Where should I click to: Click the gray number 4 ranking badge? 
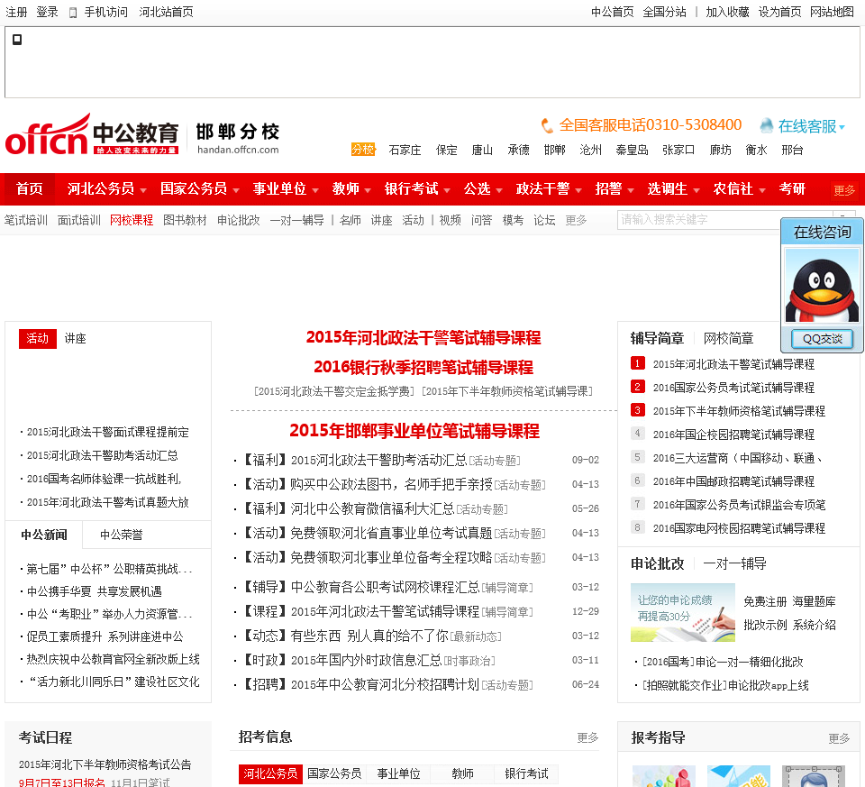click(637, 434)
